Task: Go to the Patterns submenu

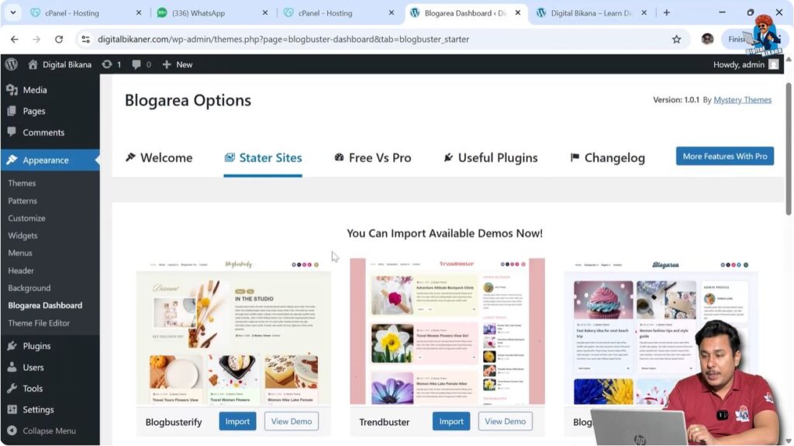Action: [22, 201]
